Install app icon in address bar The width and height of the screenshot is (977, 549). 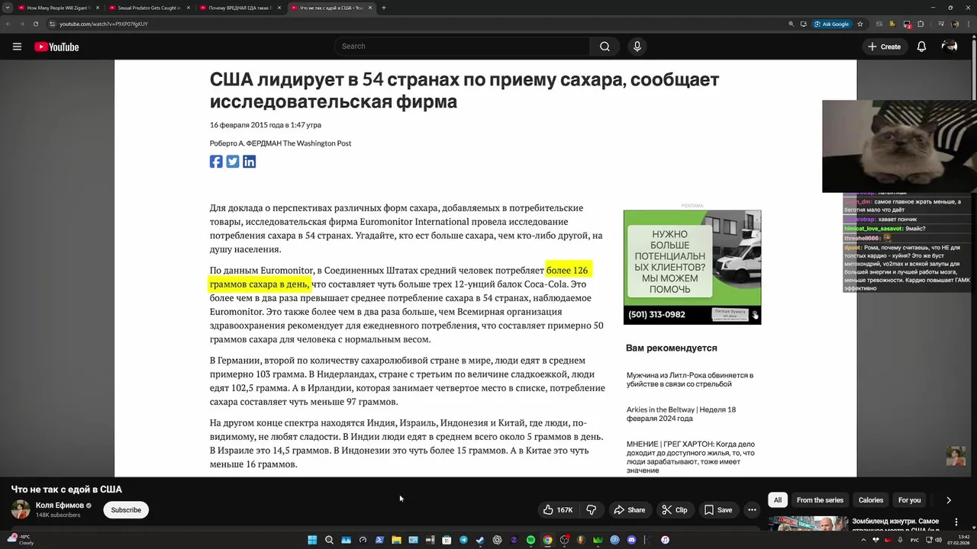(804, 24)
